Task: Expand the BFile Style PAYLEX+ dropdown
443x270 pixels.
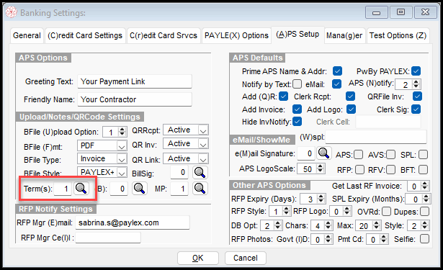Action: (x=122, y=172)
